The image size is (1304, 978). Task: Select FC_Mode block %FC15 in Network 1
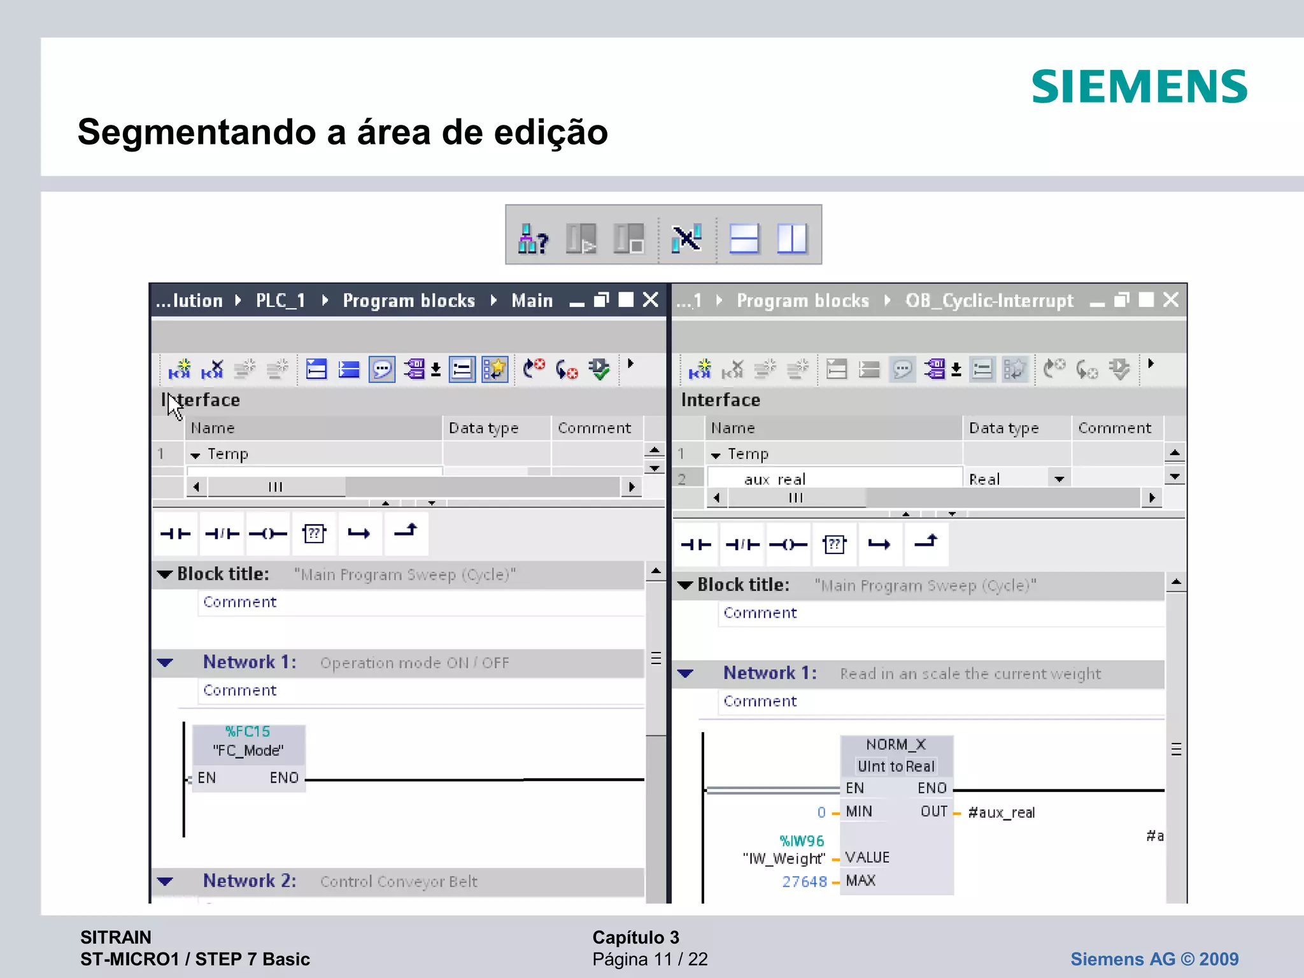tap(248, 758)
